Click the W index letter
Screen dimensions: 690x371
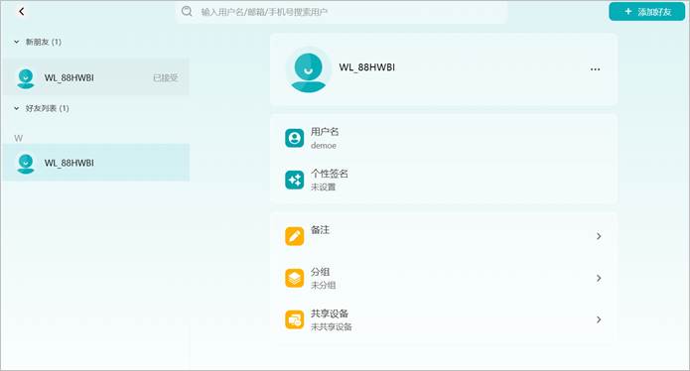[x=19, y=138]
